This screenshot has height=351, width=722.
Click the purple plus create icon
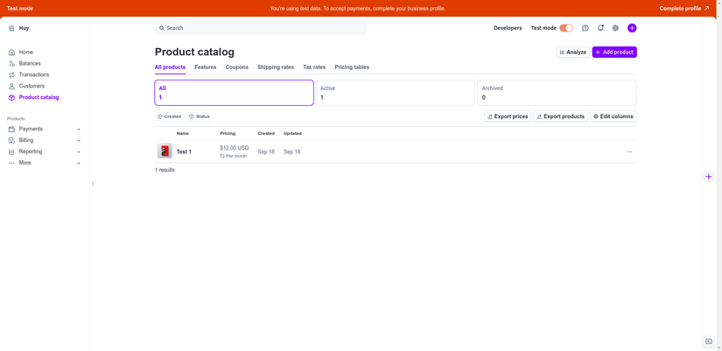632,28
